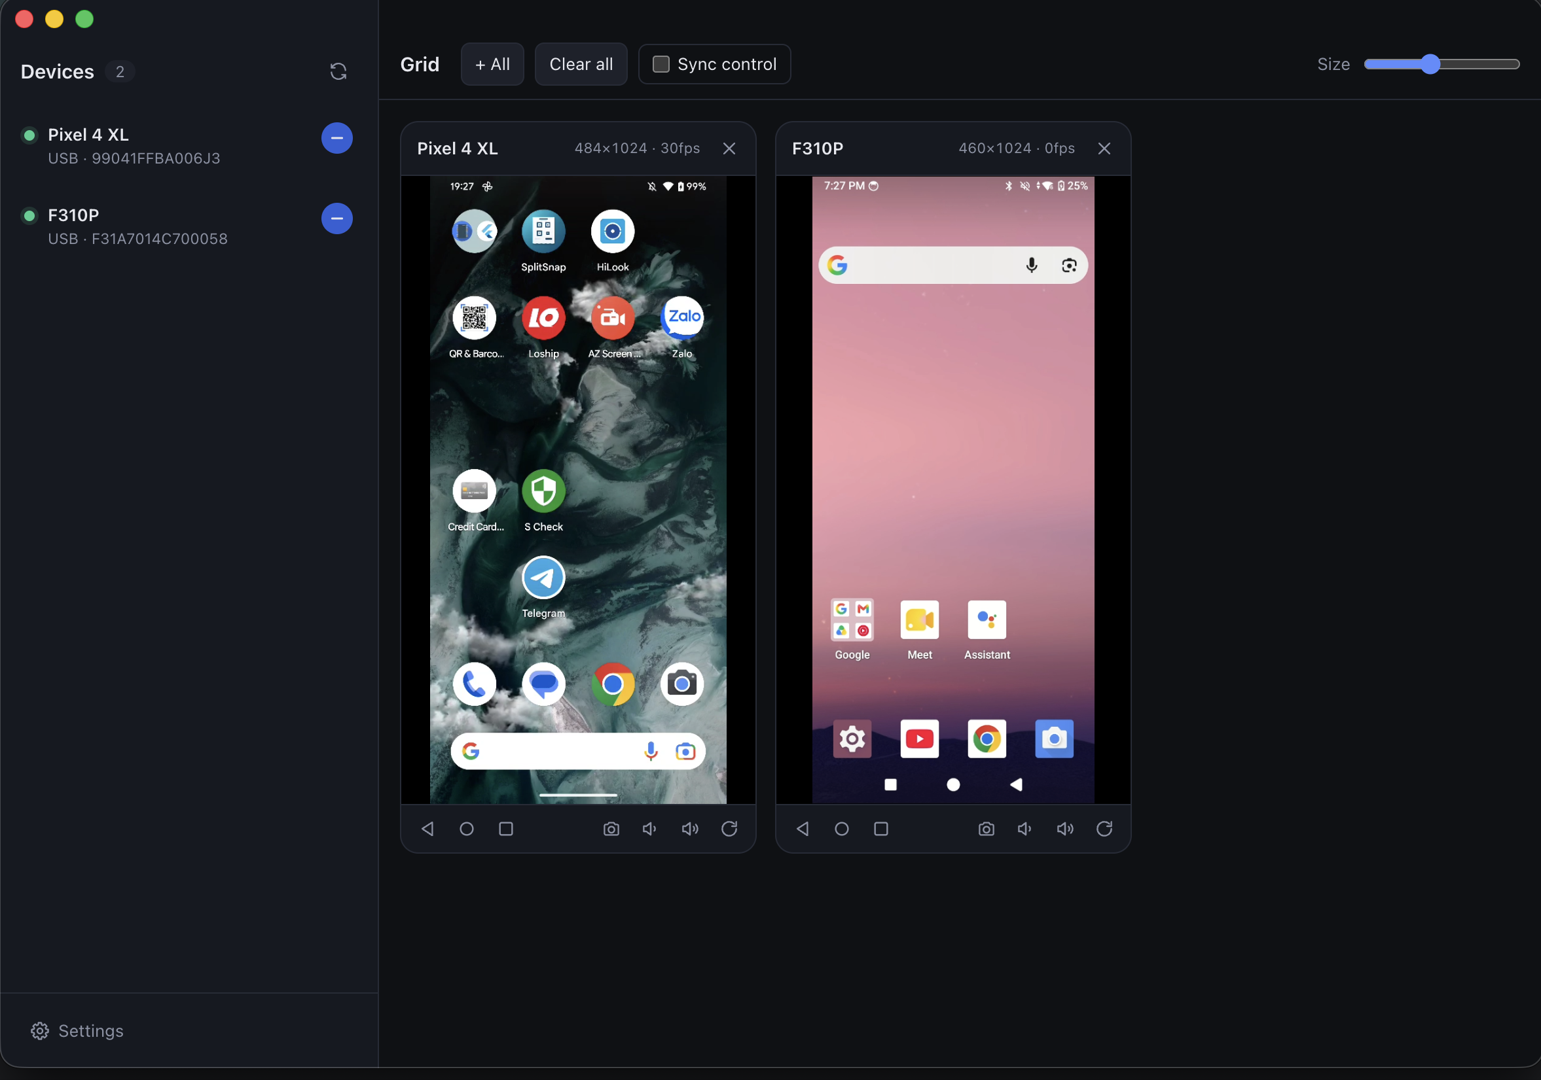Open Settings in sidebar
Screen dimensions: 1541x1080
coord(77,1031)
